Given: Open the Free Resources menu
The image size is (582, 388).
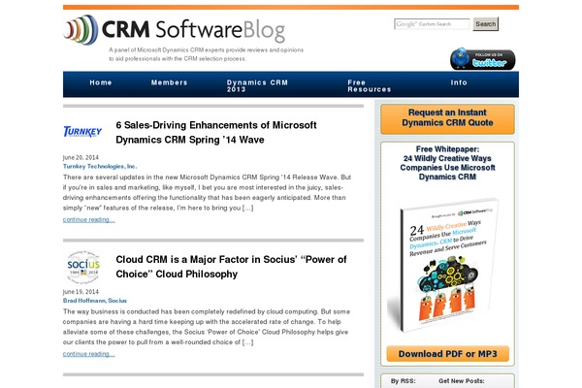Looking at the screenshot, I should (x=370, y=85).
